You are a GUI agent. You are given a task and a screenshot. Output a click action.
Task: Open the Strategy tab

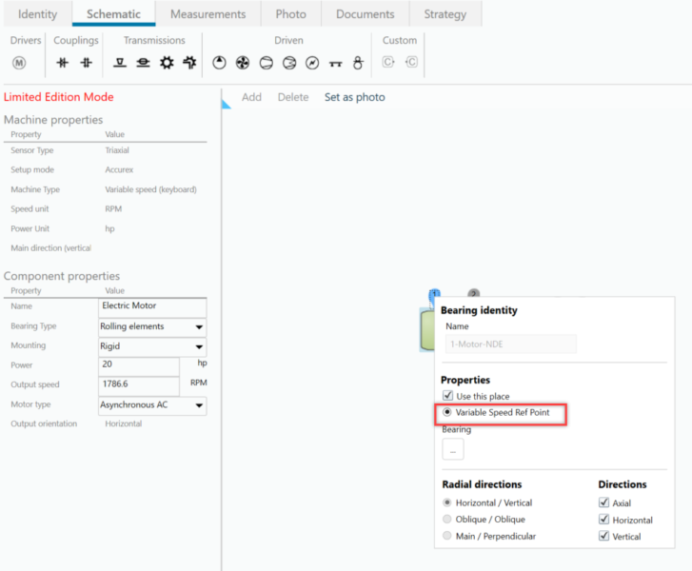pyautogui.click(x=445, y=14)
